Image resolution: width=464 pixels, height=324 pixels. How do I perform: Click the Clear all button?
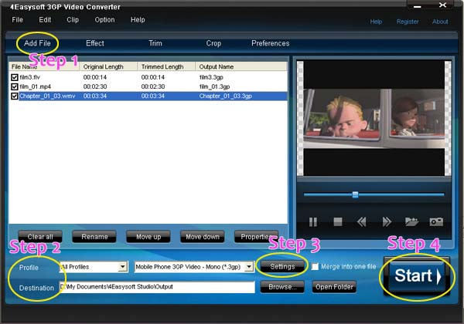[x=40, y=237]
